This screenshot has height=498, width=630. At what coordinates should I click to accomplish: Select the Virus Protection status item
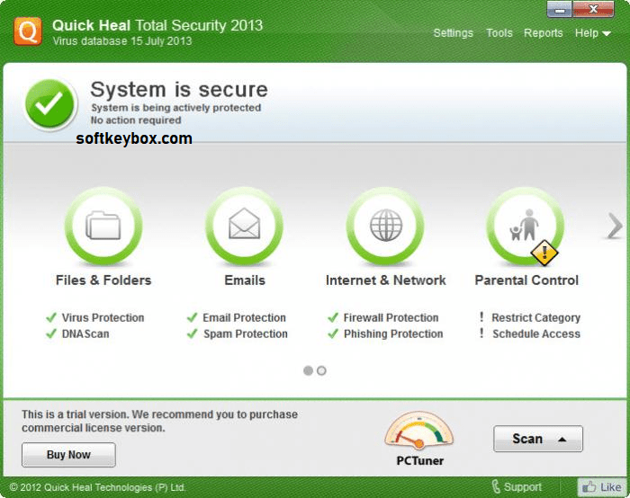point(95,317)
